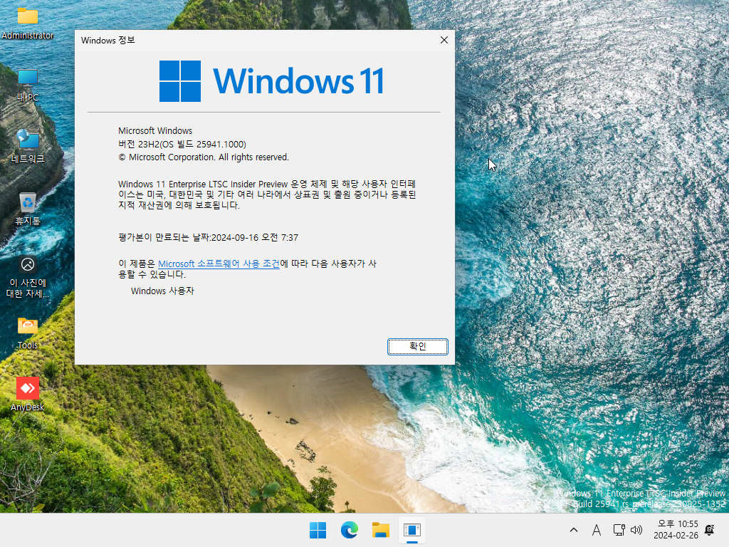Open the Tools folder on desktop

[28, 333]
